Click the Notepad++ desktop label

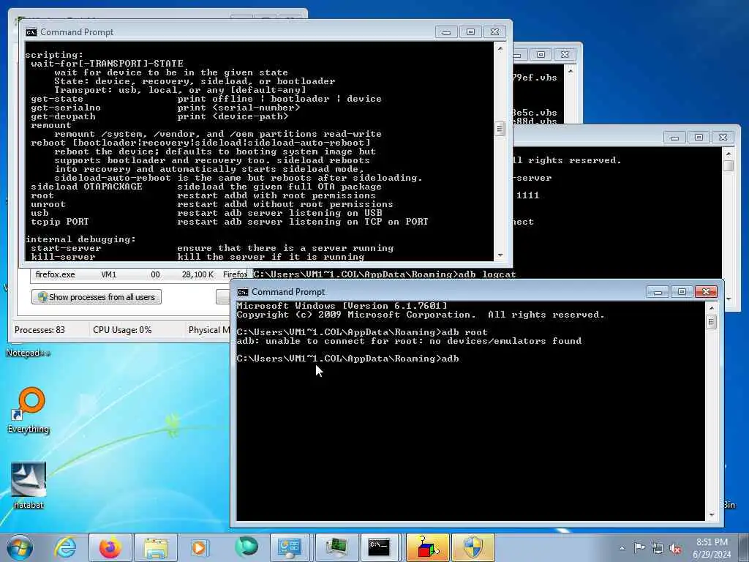(28, 353)
